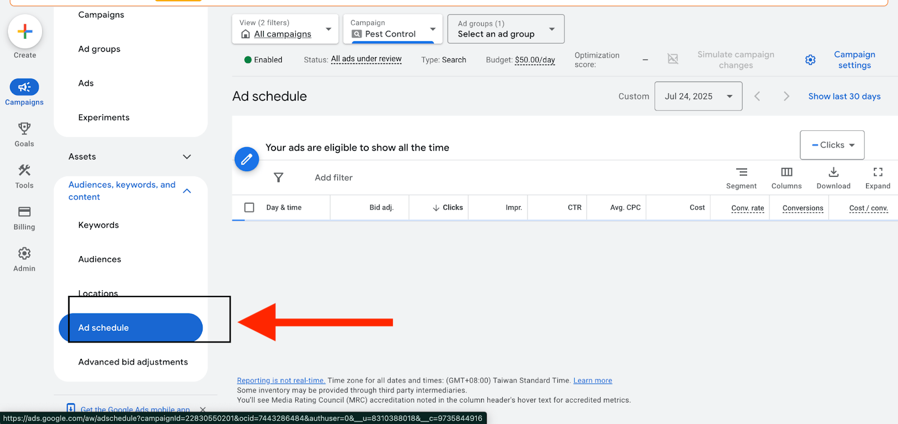
Task: Sort by Impr. column header
Action: click(514, 207)
